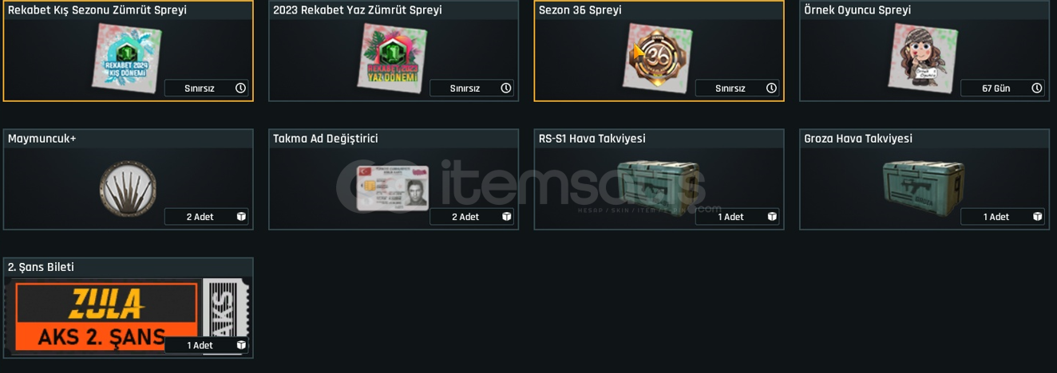Click the Sezon 36 spray badge image

point(658,57)
